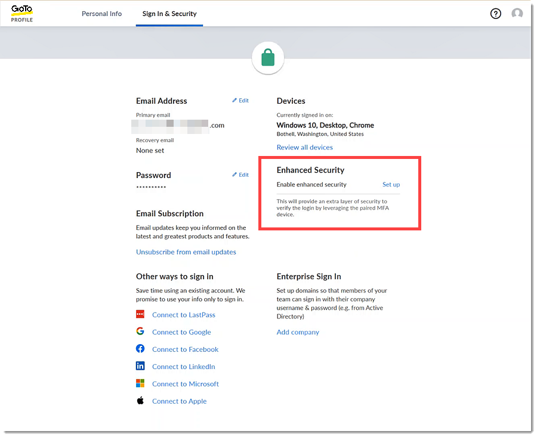Open Review all devices
This screenshot has width=537, height=437.
pos(304,147)
